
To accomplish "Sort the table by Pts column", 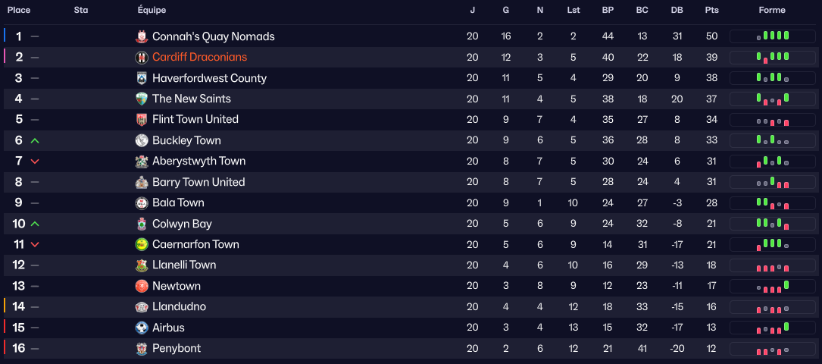I will tap(711, 10).
